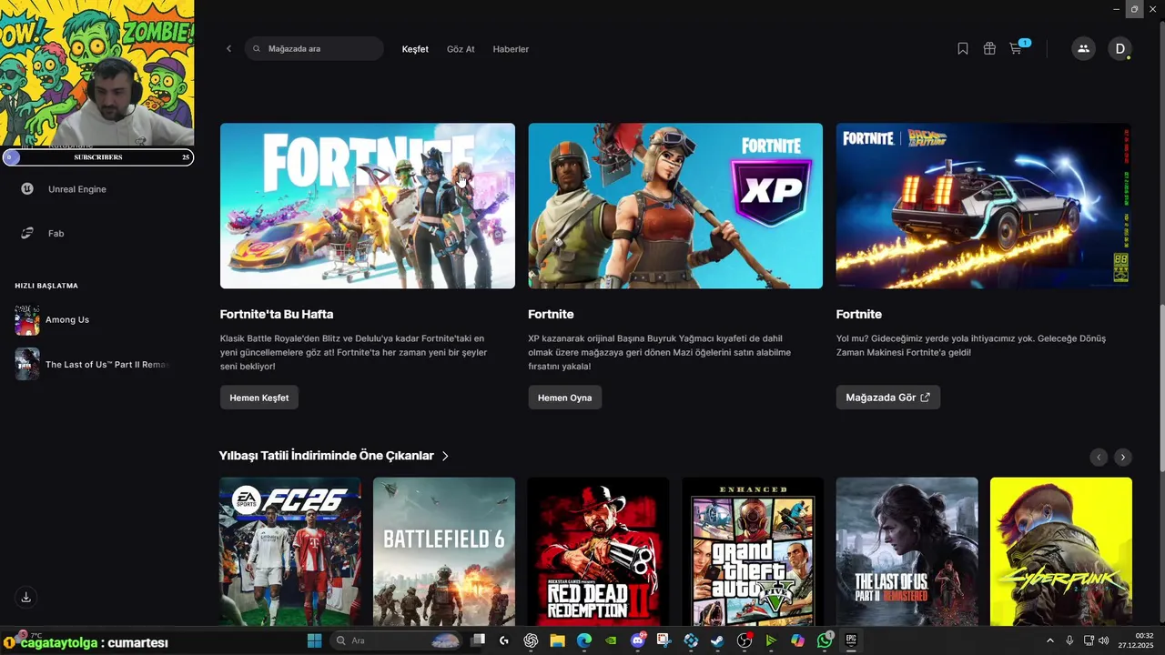Open Unreal Engine in sidebar
This screenshot has height=655, width=1165.
(x=64, y=189)
